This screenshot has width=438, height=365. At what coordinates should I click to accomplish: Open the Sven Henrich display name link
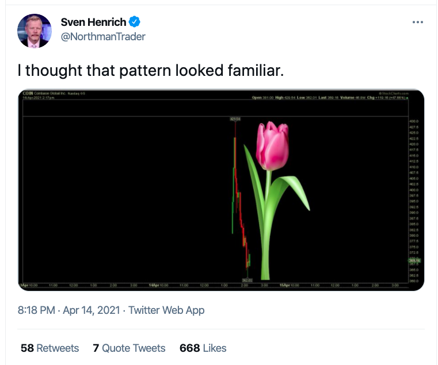[93, 22]
